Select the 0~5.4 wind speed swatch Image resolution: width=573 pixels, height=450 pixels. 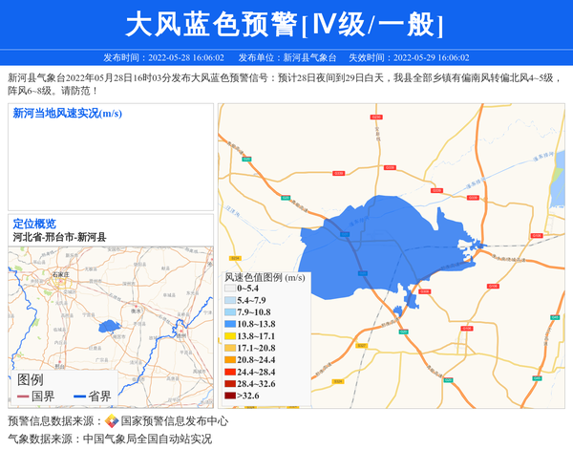pos(229,289)
